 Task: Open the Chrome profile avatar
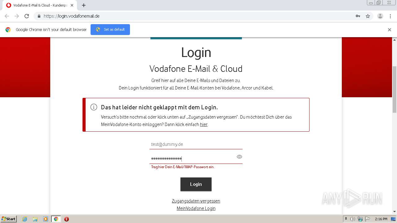pyautogui.click(x=380, y=16)
